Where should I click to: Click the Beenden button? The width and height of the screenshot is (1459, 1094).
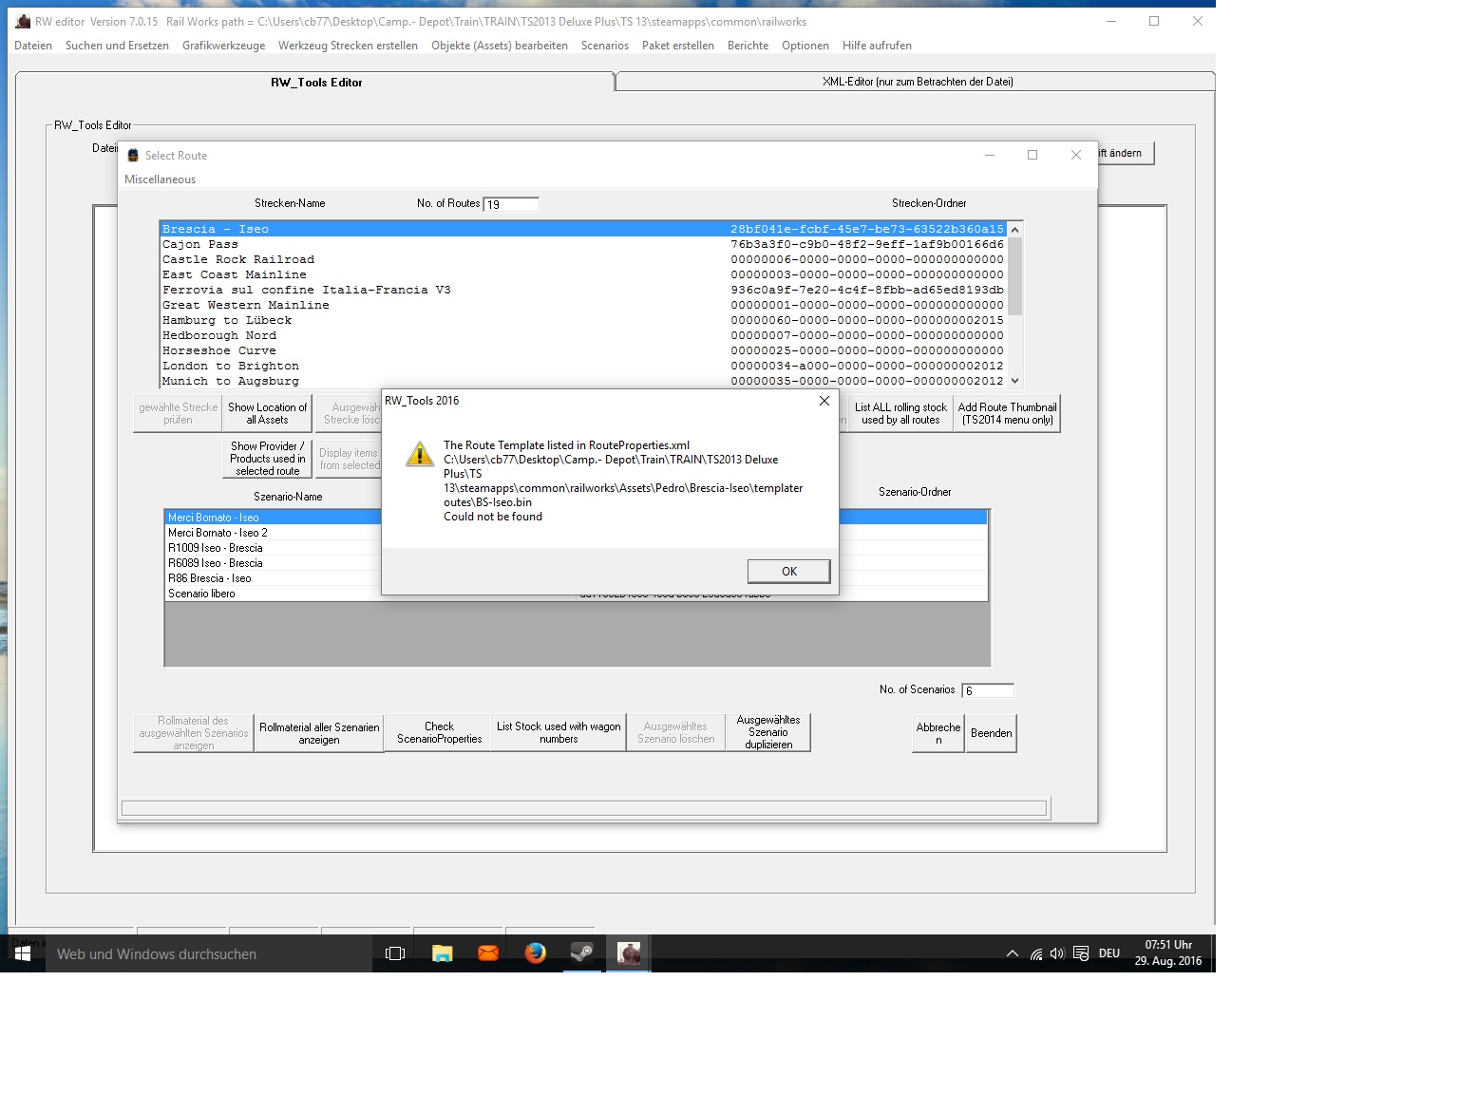point(992,733)
